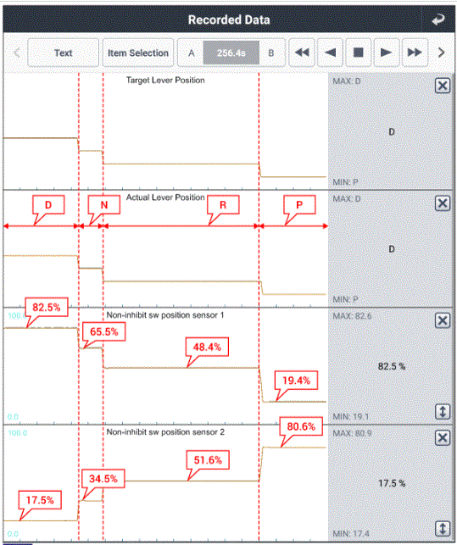Select 'MAX: D' in Target Lever panel
The width and height of the screenshot is (457, 545).
[x=347, y=81]
